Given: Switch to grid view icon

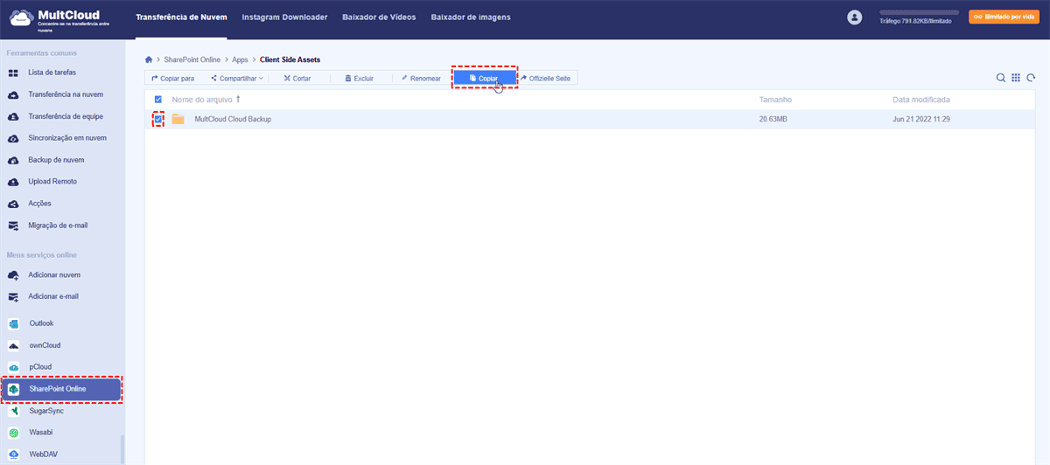Looking at the screenshot, I should [1016, 78].
